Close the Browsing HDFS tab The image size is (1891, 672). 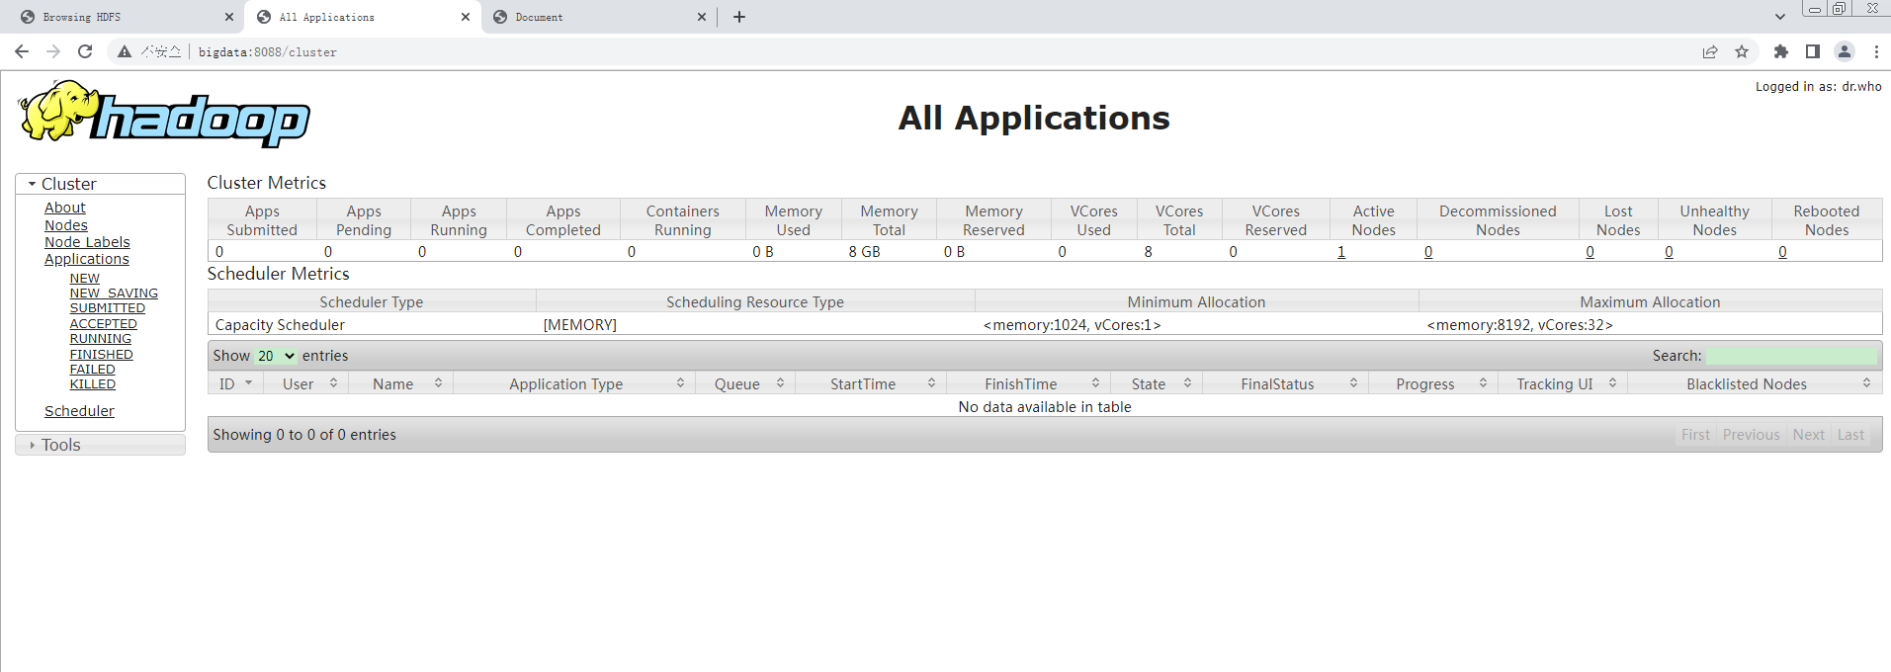[x=229, y=17]
